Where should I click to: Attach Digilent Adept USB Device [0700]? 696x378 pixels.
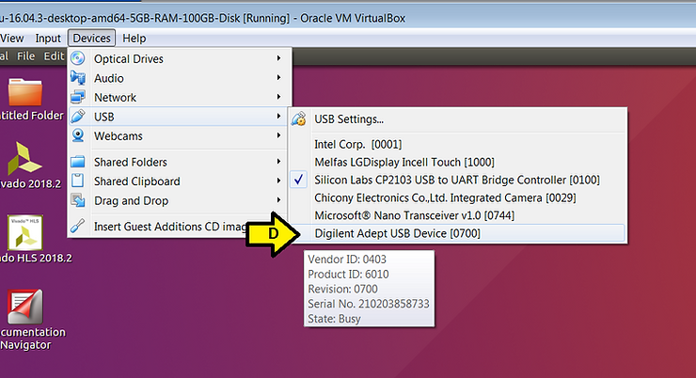457,233
